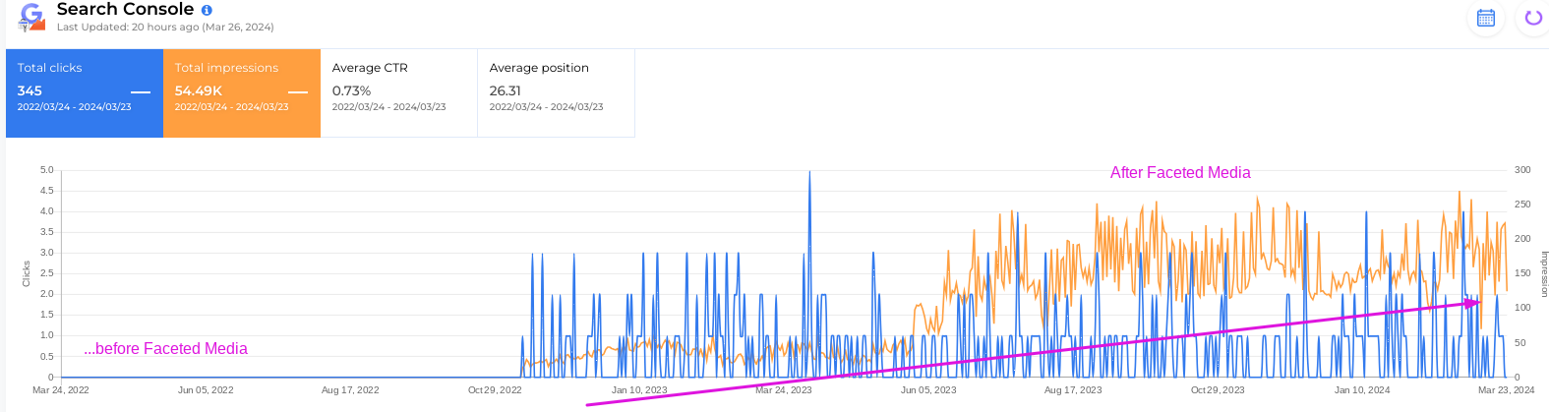
Task: Click the white dash in Total clicks card
Action: [141, 92]
